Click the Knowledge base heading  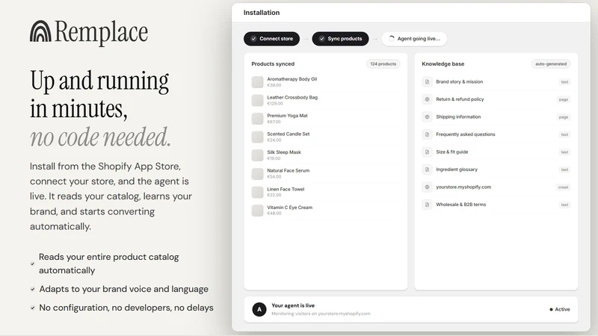[443, 63]
